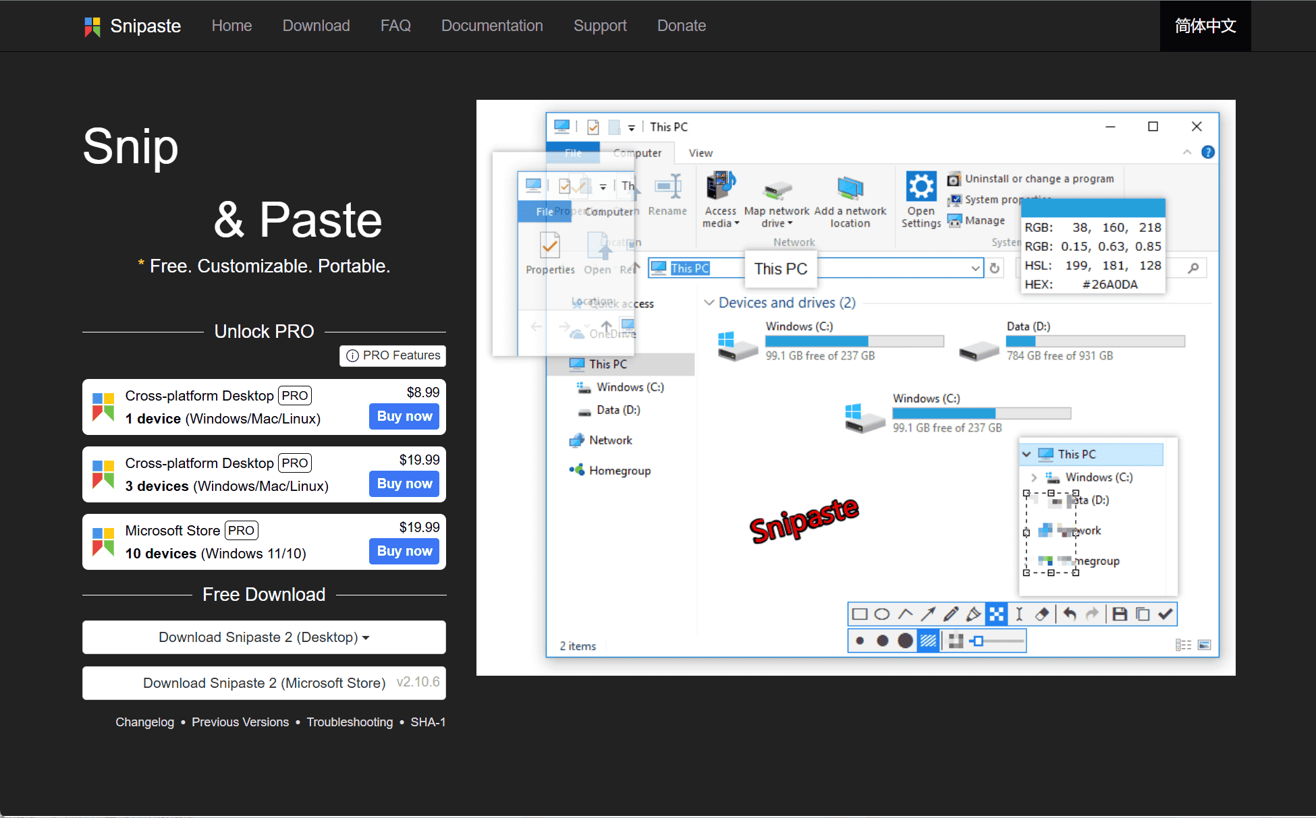
Task: Click the undo arrow in annotation toolbar
Action: tap(1070, 614)
